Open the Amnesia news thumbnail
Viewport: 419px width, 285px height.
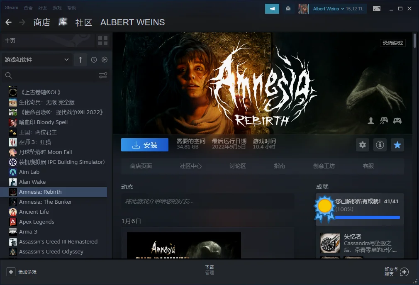coord(184,245)
